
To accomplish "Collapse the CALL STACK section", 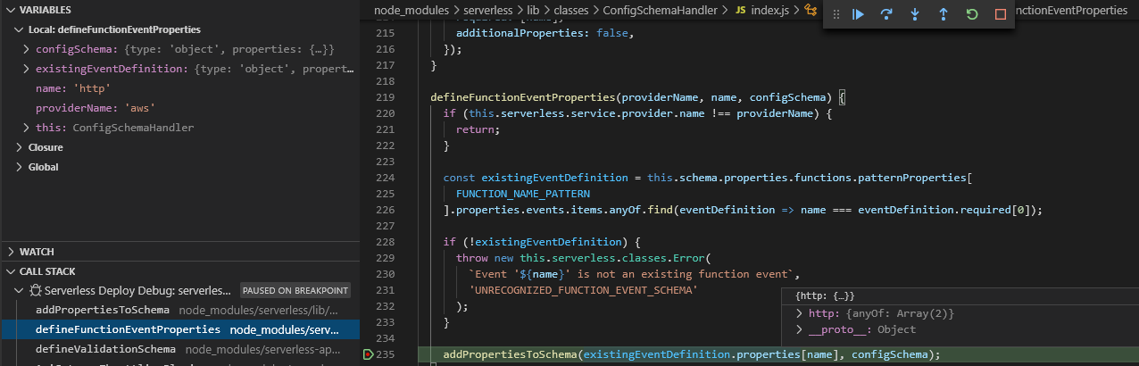I will tap(10, 271).
